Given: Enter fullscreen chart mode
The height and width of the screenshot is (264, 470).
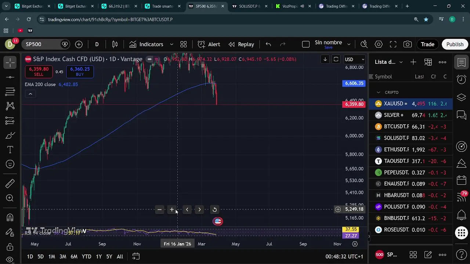Looking at the screenshot, I should coord(393,44).
